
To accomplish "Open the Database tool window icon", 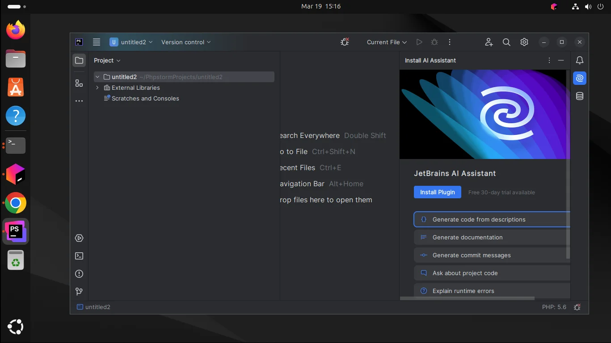I will point(579,96).
